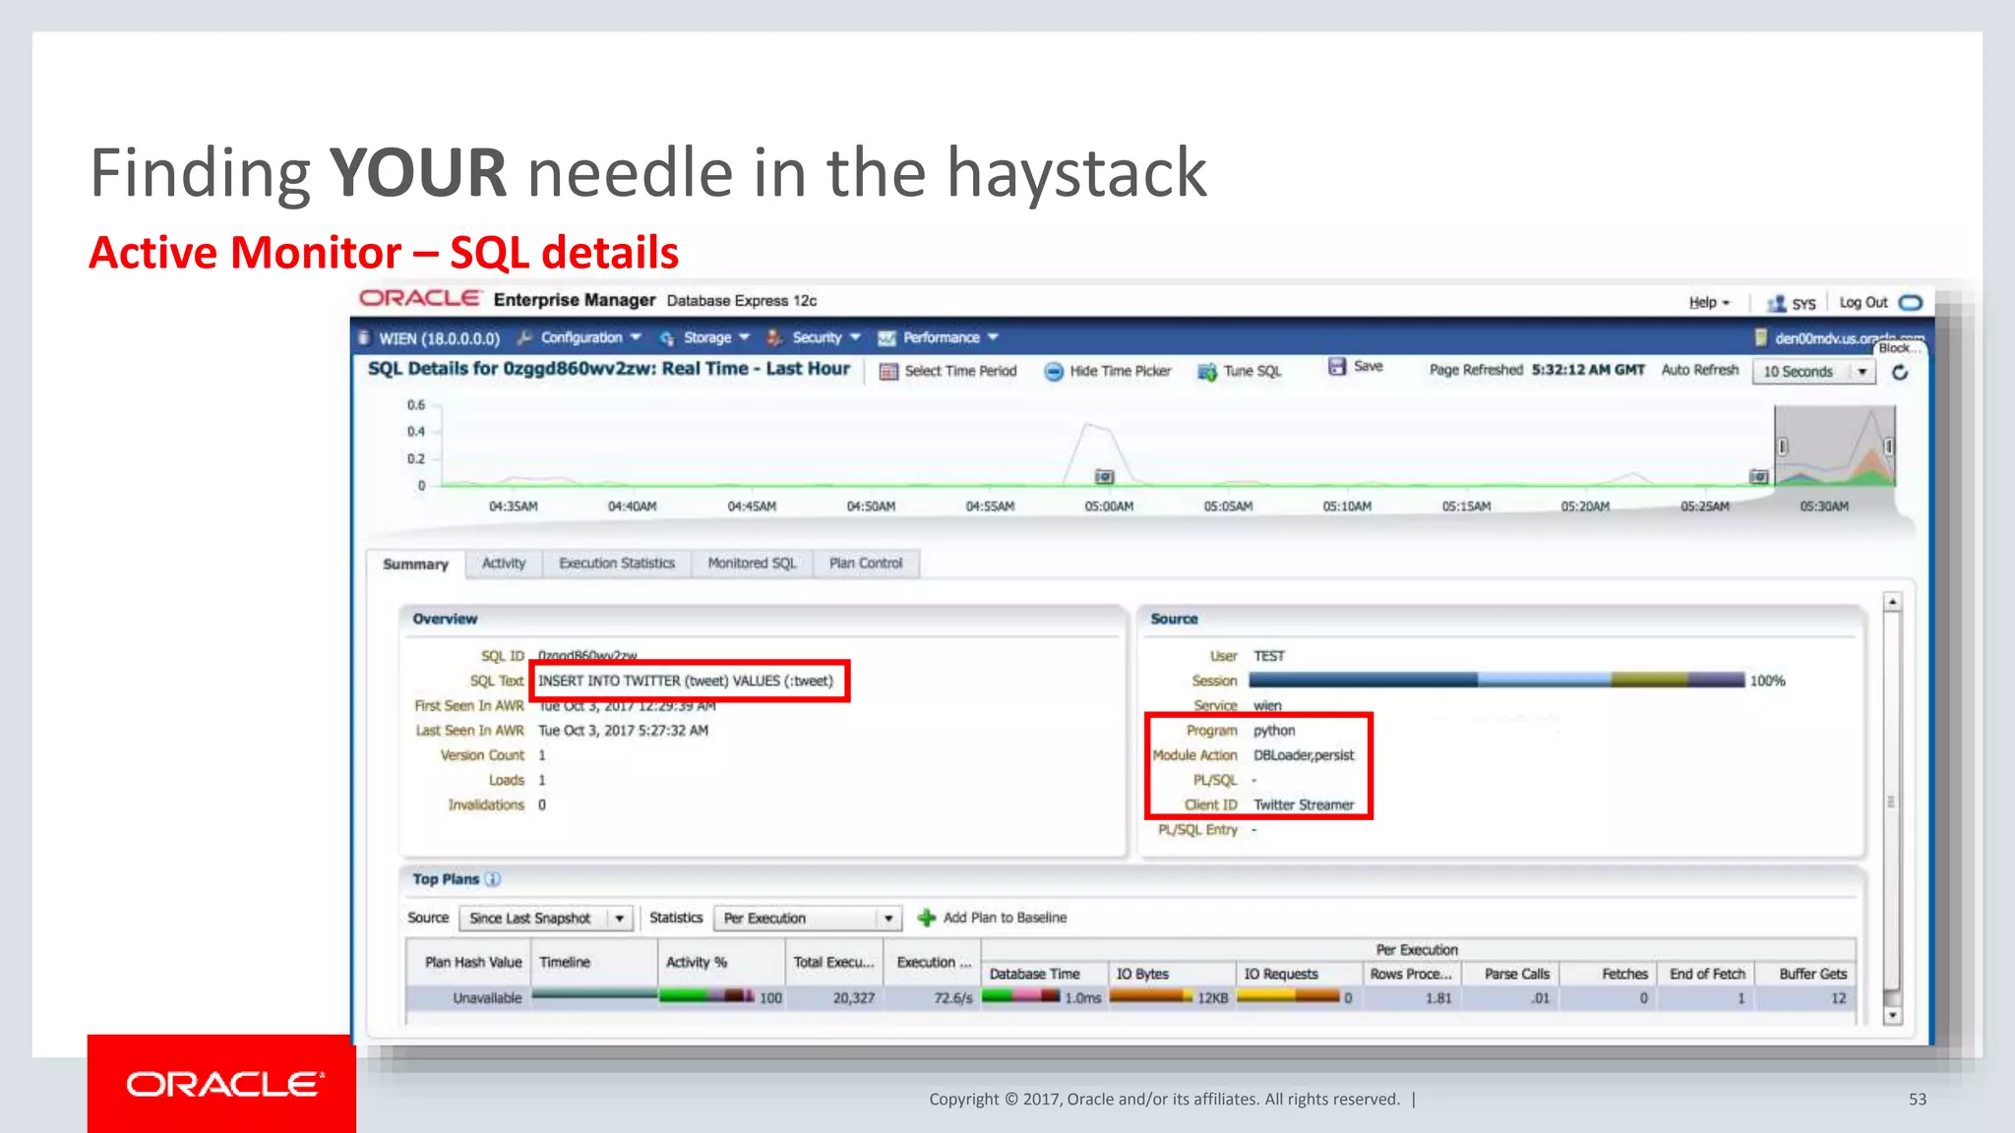Switch to the Activity tab

(504, 564)
